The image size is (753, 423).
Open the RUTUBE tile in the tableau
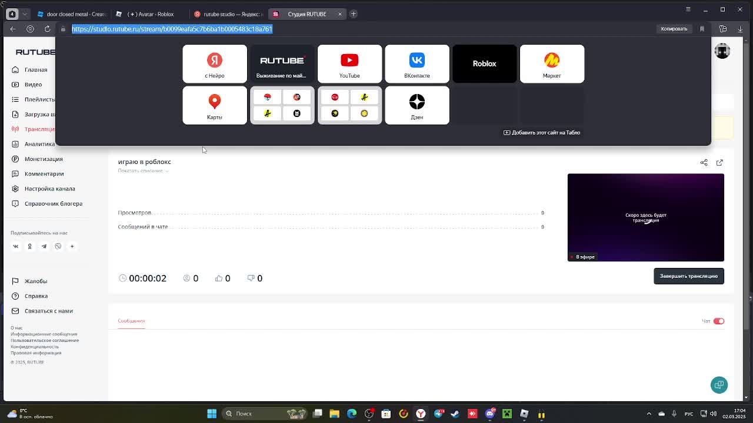click(282, 63)
